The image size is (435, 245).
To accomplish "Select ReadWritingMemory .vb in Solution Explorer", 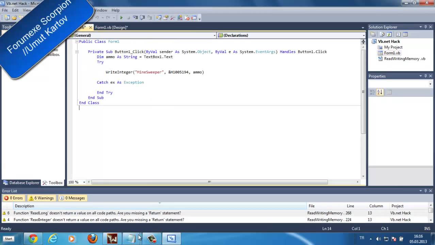I will coord(405,59).
